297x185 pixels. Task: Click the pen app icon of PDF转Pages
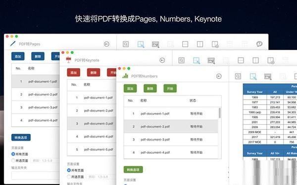pyautogui.click(x=13, y=44)
